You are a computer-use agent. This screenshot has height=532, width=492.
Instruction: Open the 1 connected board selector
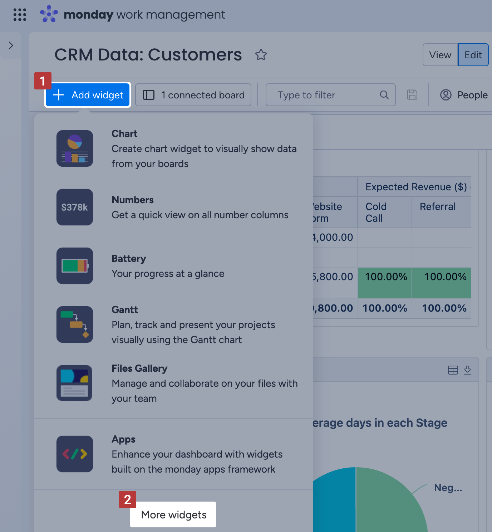[193, 95]
